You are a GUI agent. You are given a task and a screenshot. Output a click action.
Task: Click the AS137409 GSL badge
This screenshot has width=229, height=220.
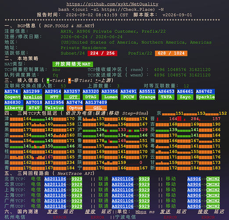(x=96, y=105)
